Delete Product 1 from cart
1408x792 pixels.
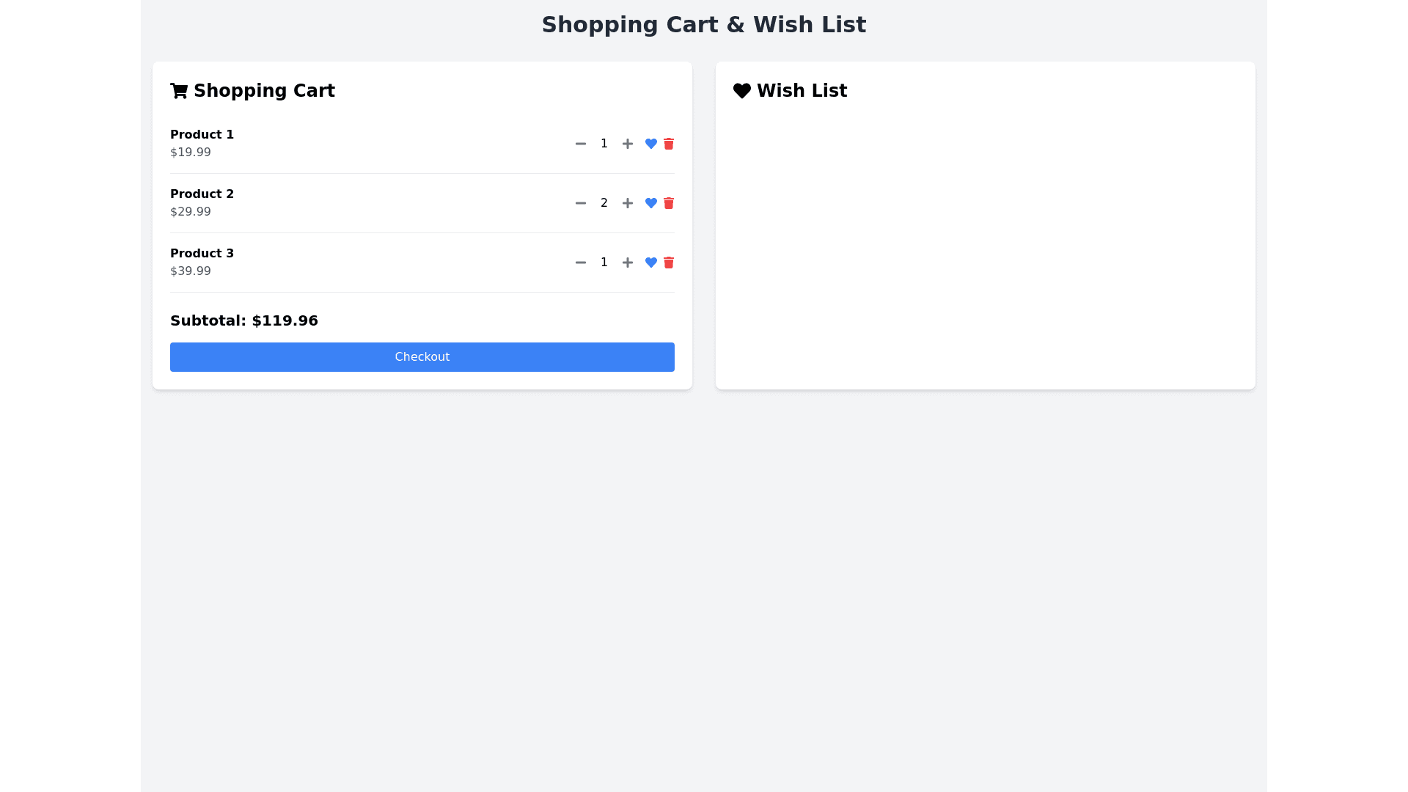[669, 144]
